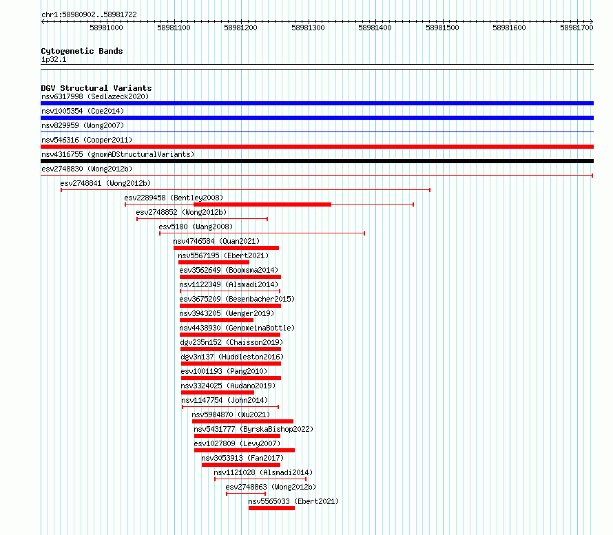This screenshot has height=535, width=613.
Task: Open esv3675209 (Besenbacher2015) label
Action: point(237,299)
